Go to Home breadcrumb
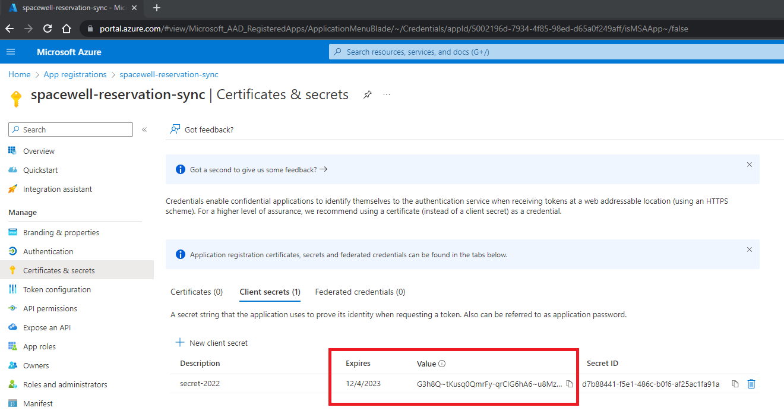The image size is (784, 420). point(20,74)
